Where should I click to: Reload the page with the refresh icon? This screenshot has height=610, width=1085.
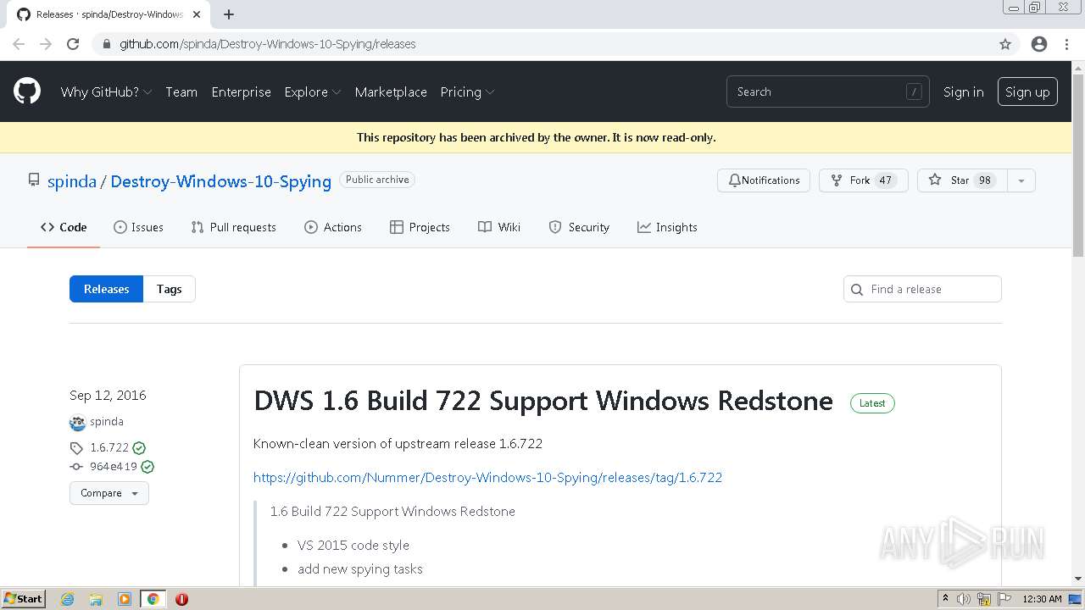[x=73, y=44]
